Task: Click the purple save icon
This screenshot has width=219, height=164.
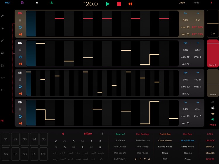Action: click(x=22, y=3)
